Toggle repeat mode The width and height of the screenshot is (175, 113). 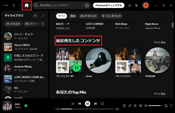[x=102, y=104]
